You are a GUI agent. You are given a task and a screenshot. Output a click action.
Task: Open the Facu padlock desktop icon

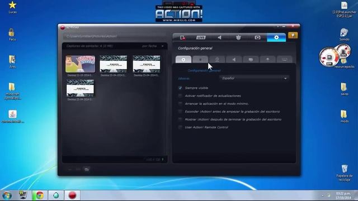(x=12, y=35)
